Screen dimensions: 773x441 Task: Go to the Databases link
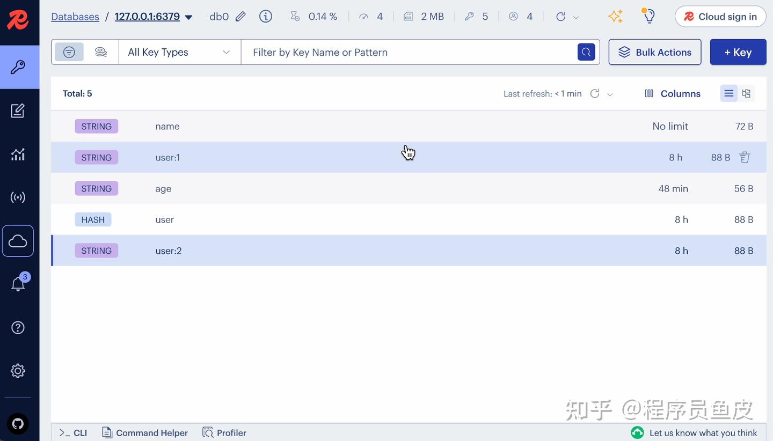[x=75, y=17]
